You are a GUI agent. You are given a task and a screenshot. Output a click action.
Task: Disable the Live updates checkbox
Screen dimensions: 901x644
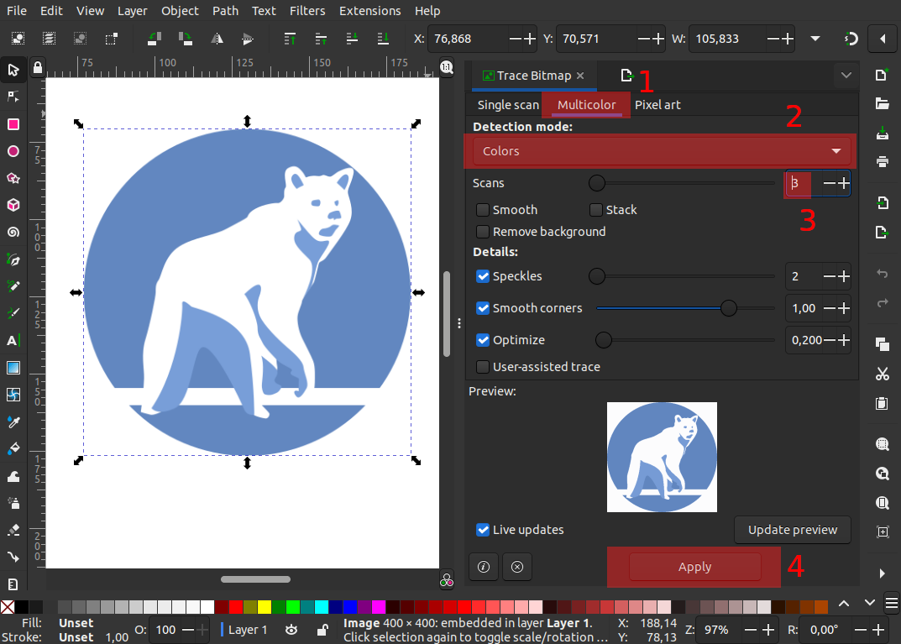click(483, 530)
